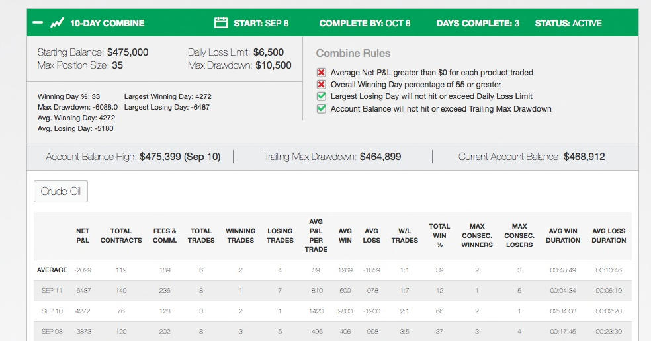Click the MAX CONSEC. WINNERS column header
651x341 pixels.
coord(477,235)
